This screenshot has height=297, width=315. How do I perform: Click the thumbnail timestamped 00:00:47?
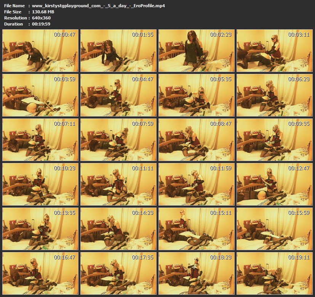(40, 51)
